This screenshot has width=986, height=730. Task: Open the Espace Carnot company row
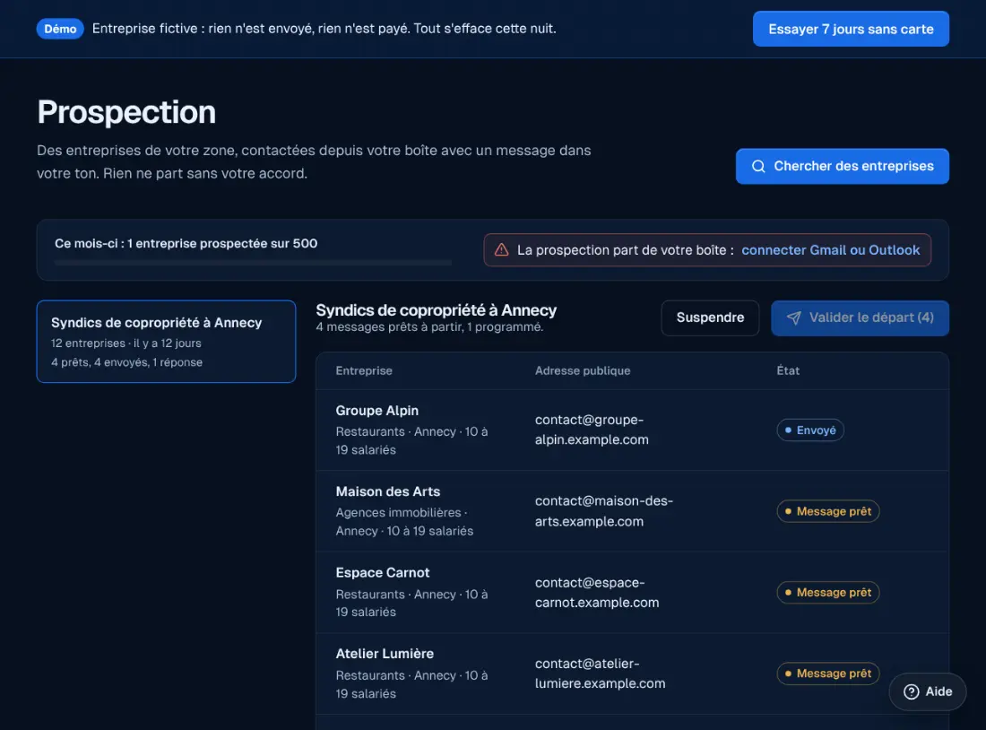click(x=632, y=593)
